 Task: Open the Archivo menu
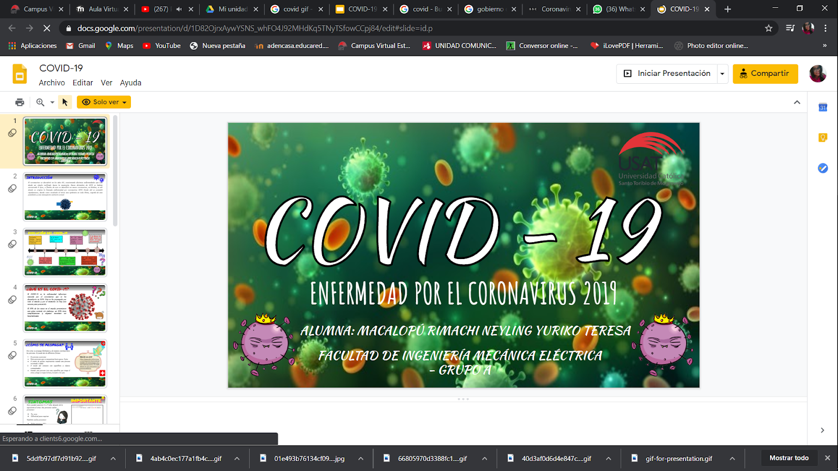tap(52, 83)
